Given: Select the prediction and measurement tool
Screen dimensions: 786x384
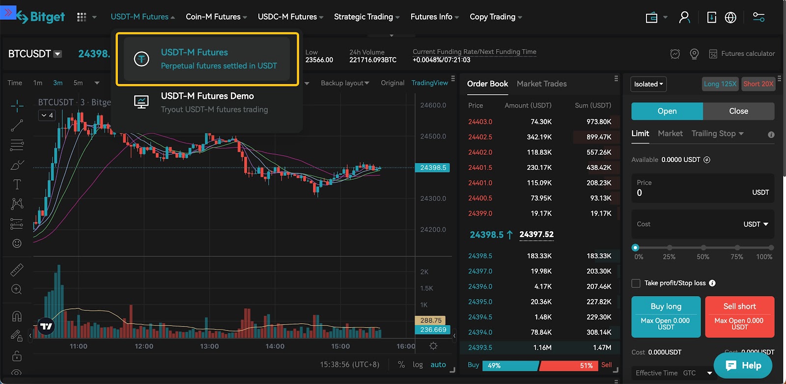Looking at the screenshot, I should pos(17,223).
